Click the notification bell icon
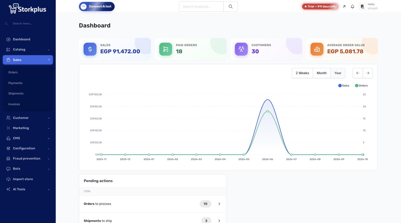401x223 pixels. (352, 7)
